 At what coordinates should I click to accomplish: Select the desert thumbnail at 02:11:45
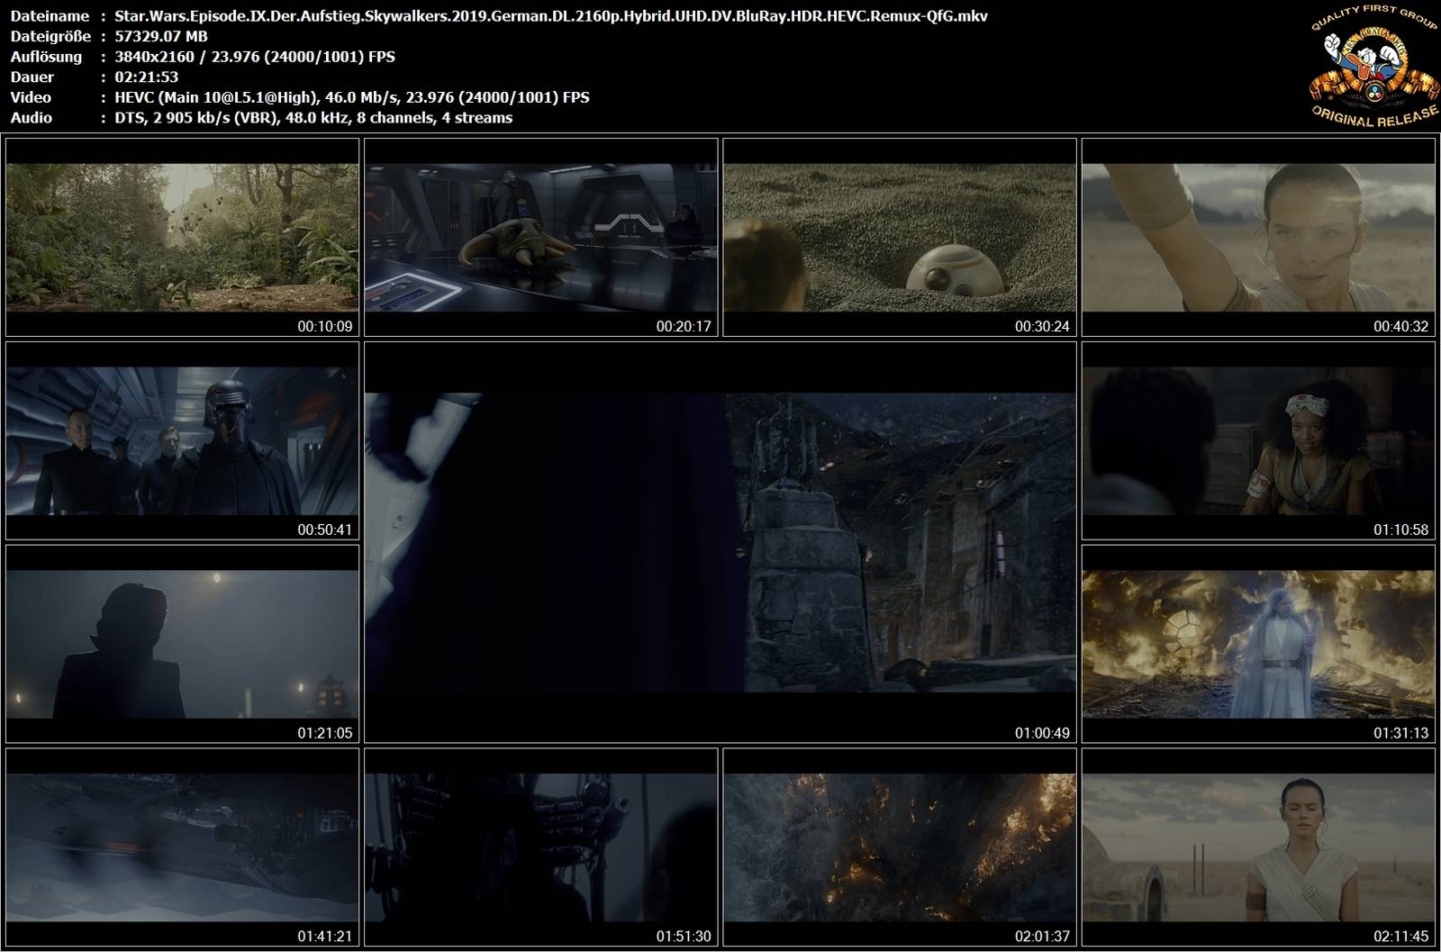1258,847
